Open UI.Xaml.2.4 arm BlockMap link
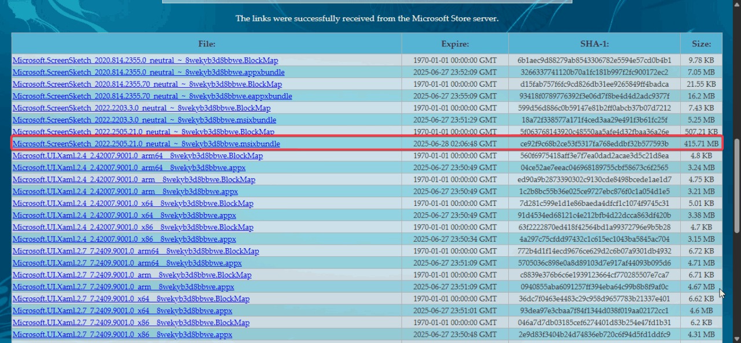 [134, 179]
